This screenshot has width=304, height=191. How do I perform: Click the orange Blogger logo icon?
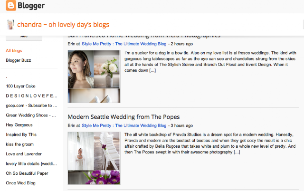(11, 5)
